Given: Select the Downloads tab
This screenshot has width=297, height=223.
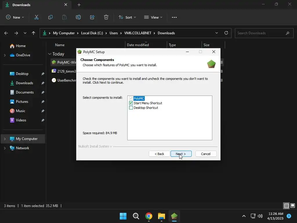Looking at the screenshot, I should coord(37,5).
